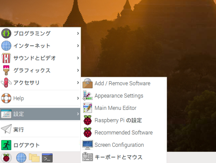Launch web browser from taskbar globe
The image size is (216, 163).
(21, 158)
